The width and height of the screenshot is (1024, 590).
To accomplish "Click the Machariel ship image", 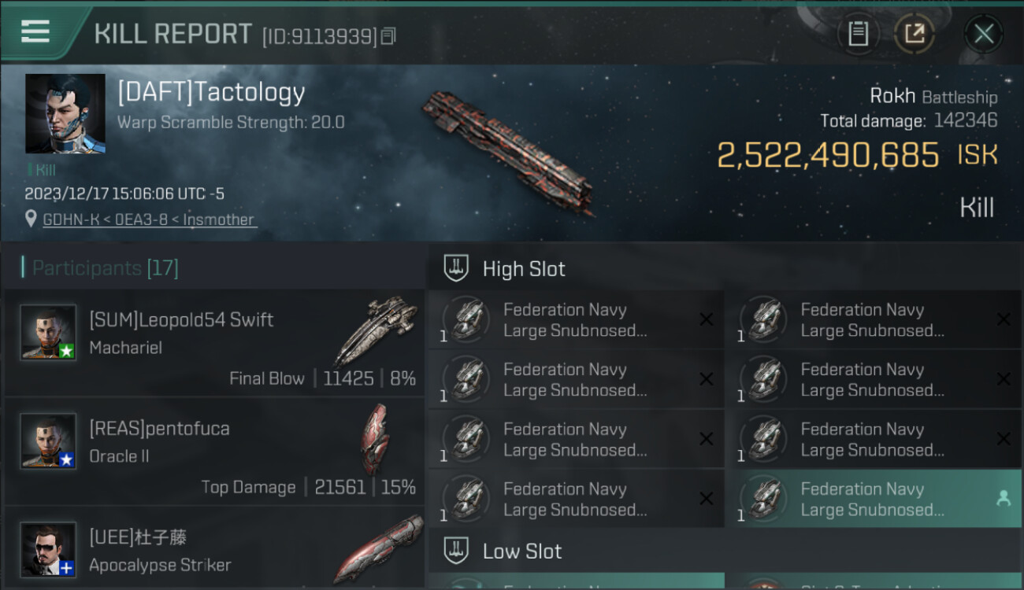I will pos(376,330).
